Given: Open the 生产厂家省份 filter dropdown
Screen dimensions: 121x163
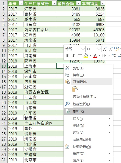Looking at the screenshot, I should [x=54, y=4].
